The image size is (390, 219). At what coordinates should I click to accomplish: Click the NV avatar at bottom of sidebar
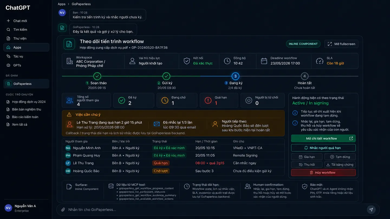(8, 208)
